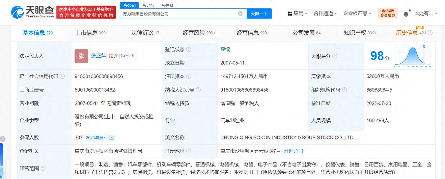Expand the 合作通道 dropdown
Screen dimensions: 445x179
click(336, 14)
